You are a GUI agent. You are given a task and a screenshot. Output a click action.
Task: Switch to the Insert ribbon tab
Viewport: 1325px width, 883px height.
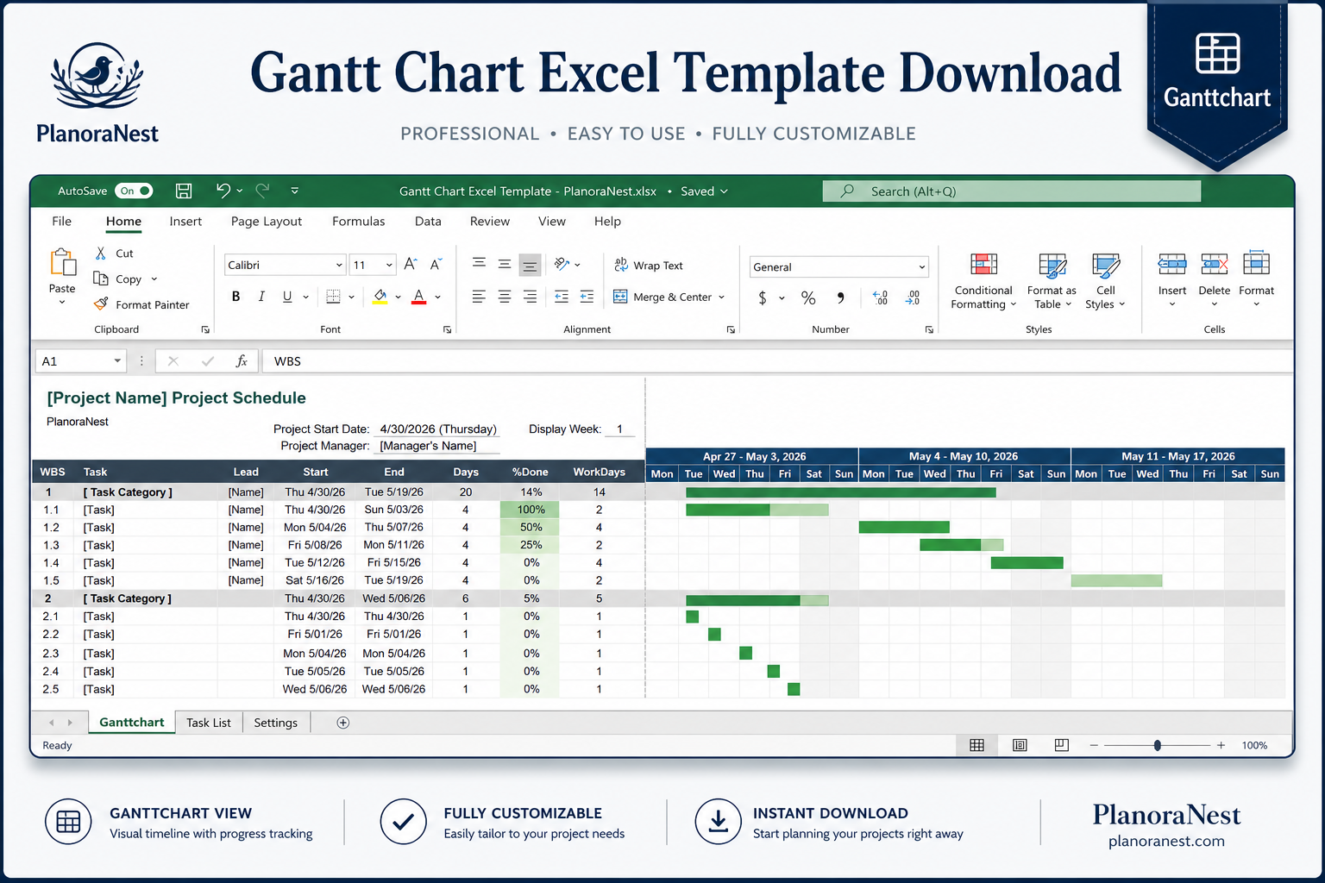tap(185, 221)
